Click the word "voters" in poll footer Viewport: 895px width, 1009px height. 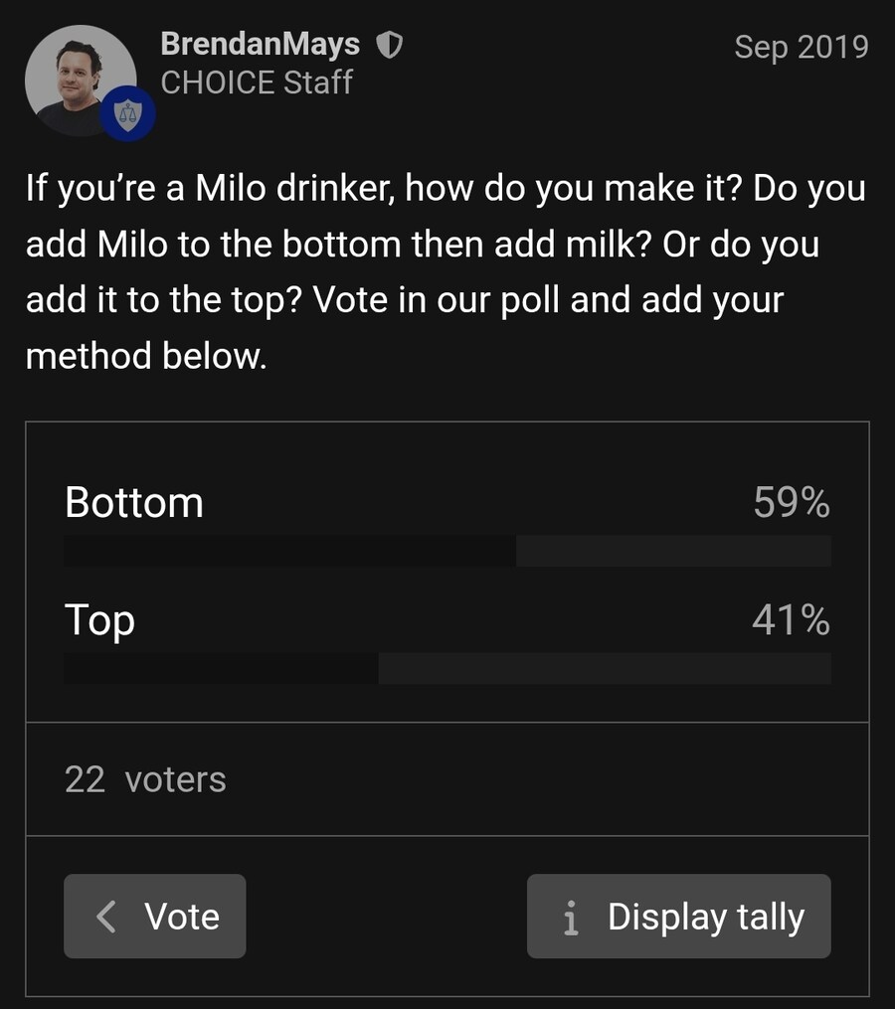pyautogui.click(x=176, y=779)
